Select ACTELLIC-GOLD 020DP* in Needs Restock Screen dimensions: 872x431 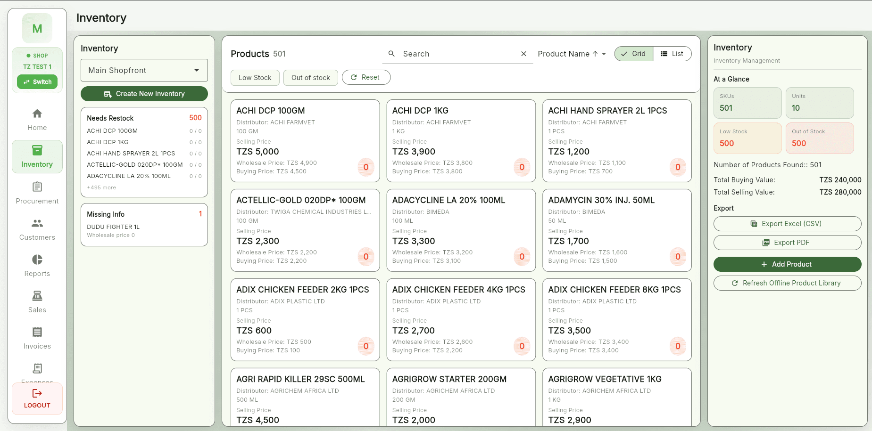[x=144, y=165]
